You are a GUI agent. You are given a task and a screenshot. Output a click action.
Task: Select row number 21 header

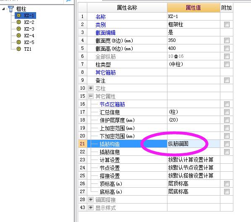[x=83, y=144]
